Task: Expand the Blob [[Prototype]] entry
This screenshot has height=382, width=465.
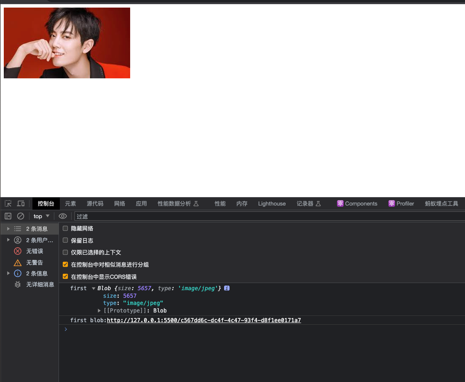Action: pyautogui.click(x=99, y=310)
